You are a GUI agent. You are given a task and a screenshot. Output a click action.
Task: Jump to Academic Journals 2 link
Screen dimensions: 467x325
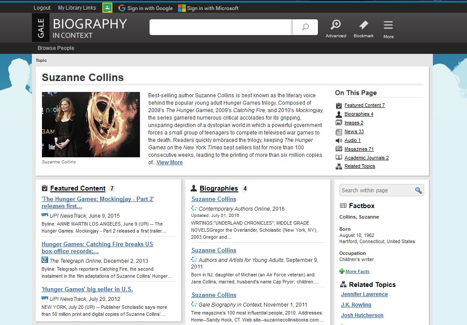coord(366,158)
